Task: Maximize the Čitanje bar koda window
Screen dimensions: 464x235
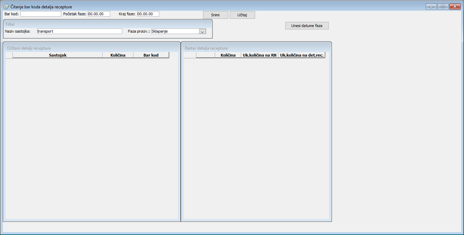Action: click(443, 7)
